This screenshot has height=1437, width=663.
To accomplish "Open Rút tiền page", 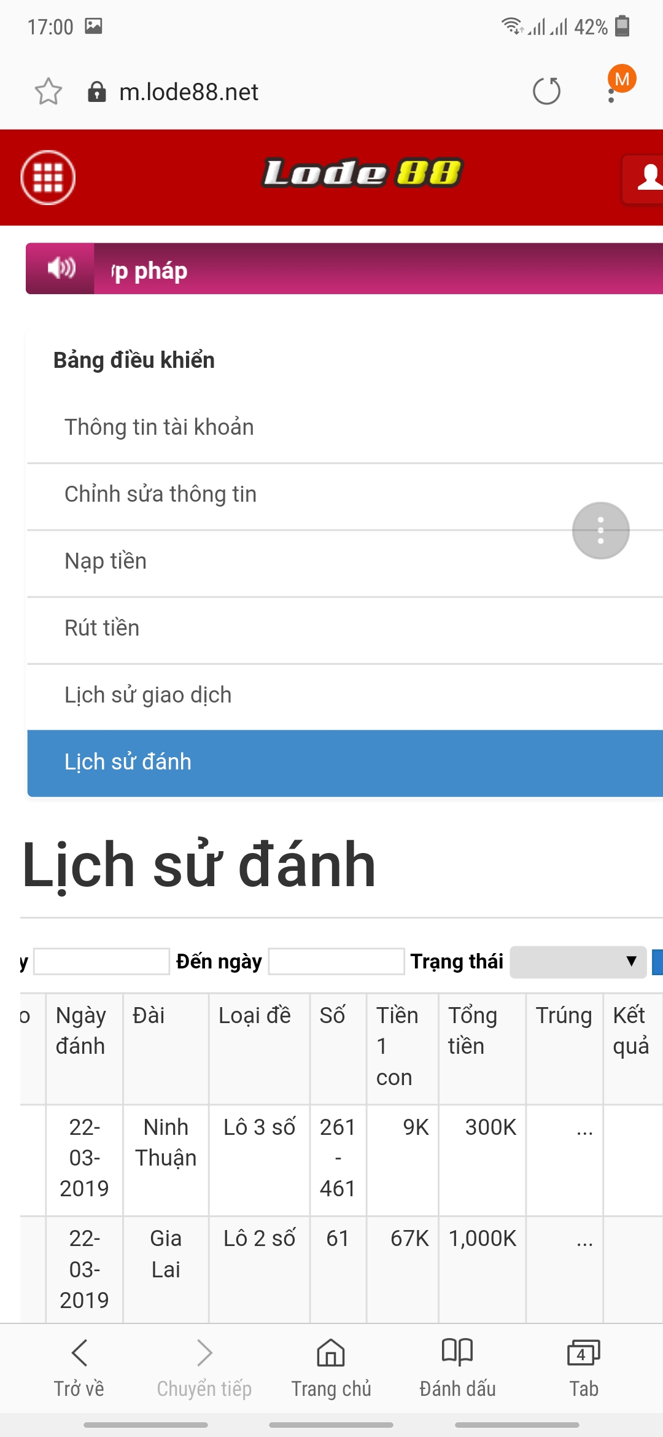I will (102, 628).
